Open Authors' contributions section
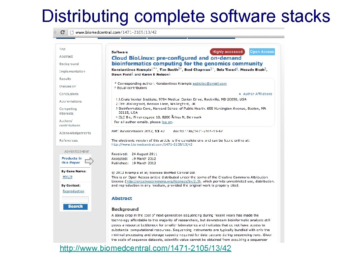 (69, 123)
